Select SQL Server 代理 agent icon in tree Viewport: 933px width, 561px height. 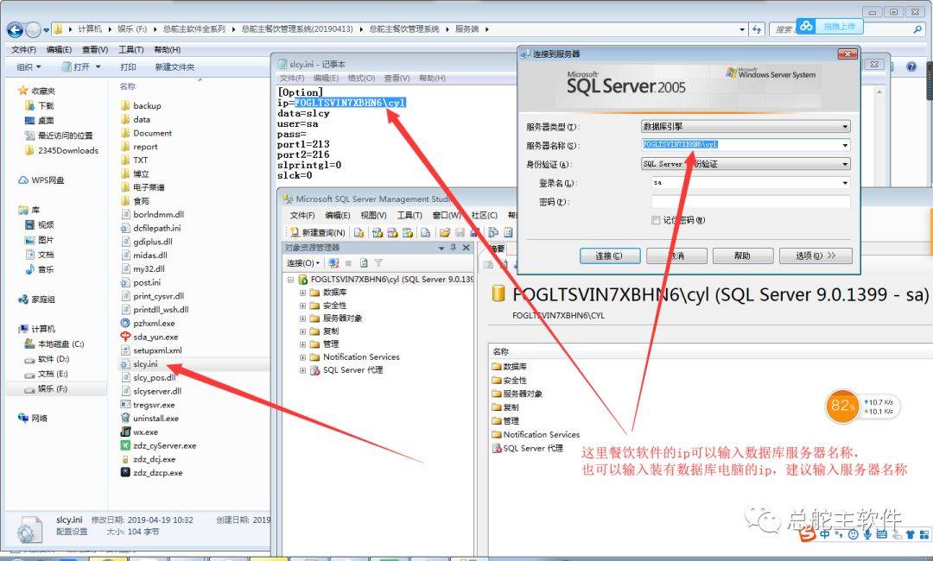[x=314, y=370]
